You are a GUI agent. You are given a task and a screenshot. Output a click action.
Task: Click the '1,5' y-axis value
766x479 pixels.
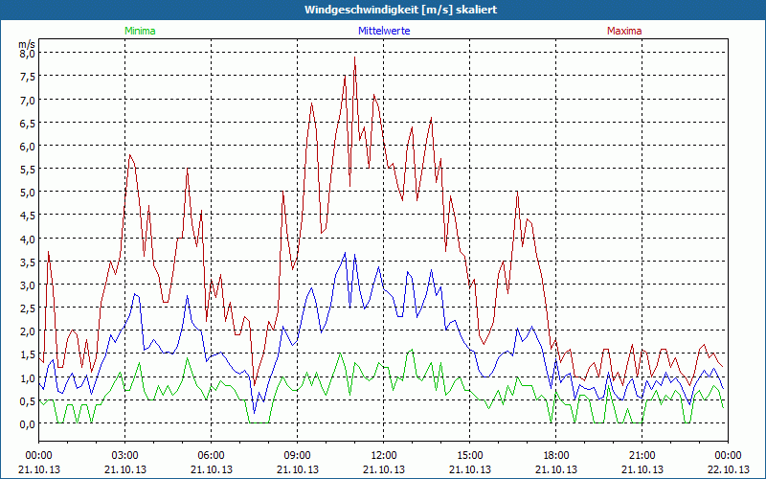click(28, 354)
